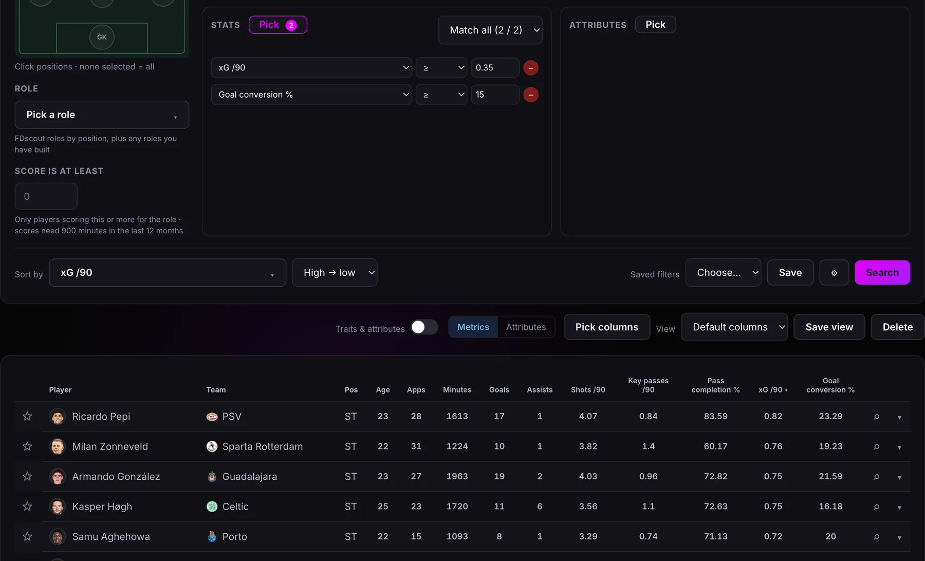Screen dimensions: 925x561
Task: Click magnifier icon in Kasper Høgh row
Action: tap(876, 507)
